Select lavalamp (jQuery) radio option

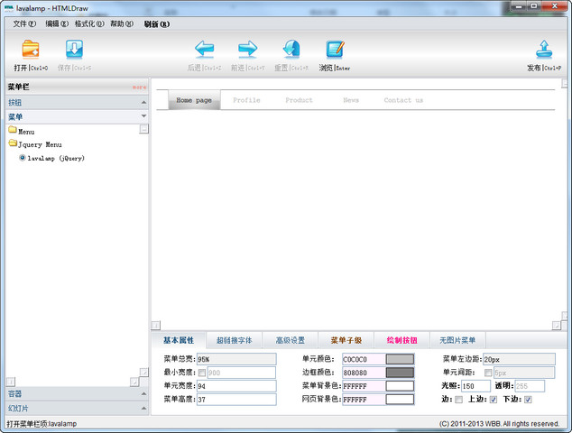pos(23,158)
